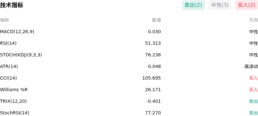Select the 买入(2) filter badge
This screenshot has width=258, height=116.
point(246,5)
